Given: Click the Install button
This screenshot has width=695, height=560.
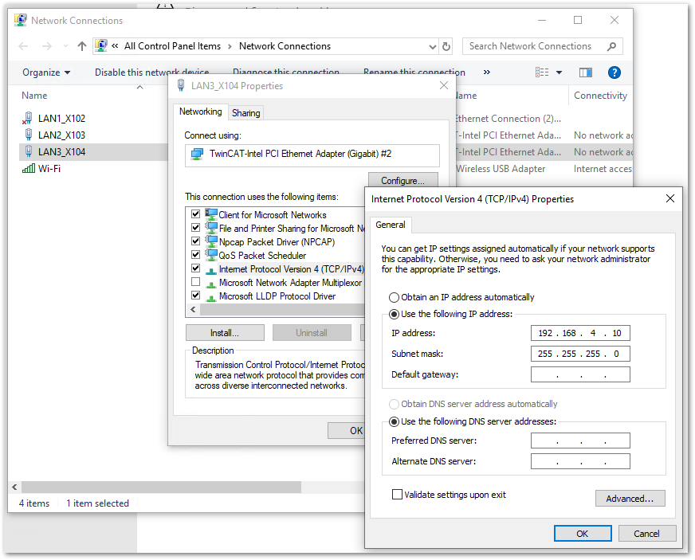Looking at the screenshot, I should pyautogui.click(x=225, y=333).
